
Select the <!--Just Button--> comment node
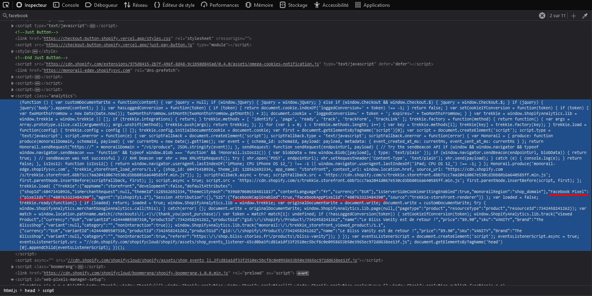tap(37, 32)
